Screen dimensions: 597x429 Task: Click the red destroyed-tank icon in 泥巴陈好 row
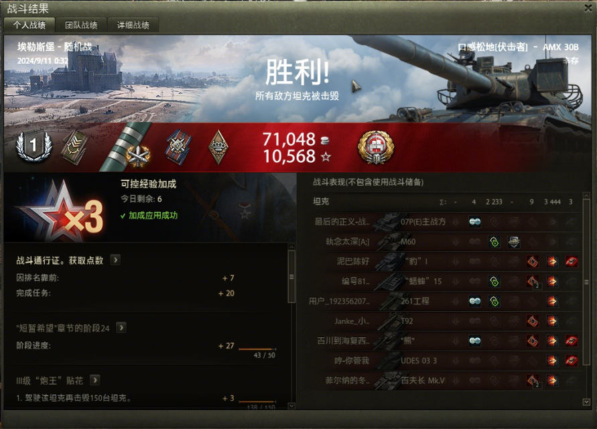(x=572, y=261)
